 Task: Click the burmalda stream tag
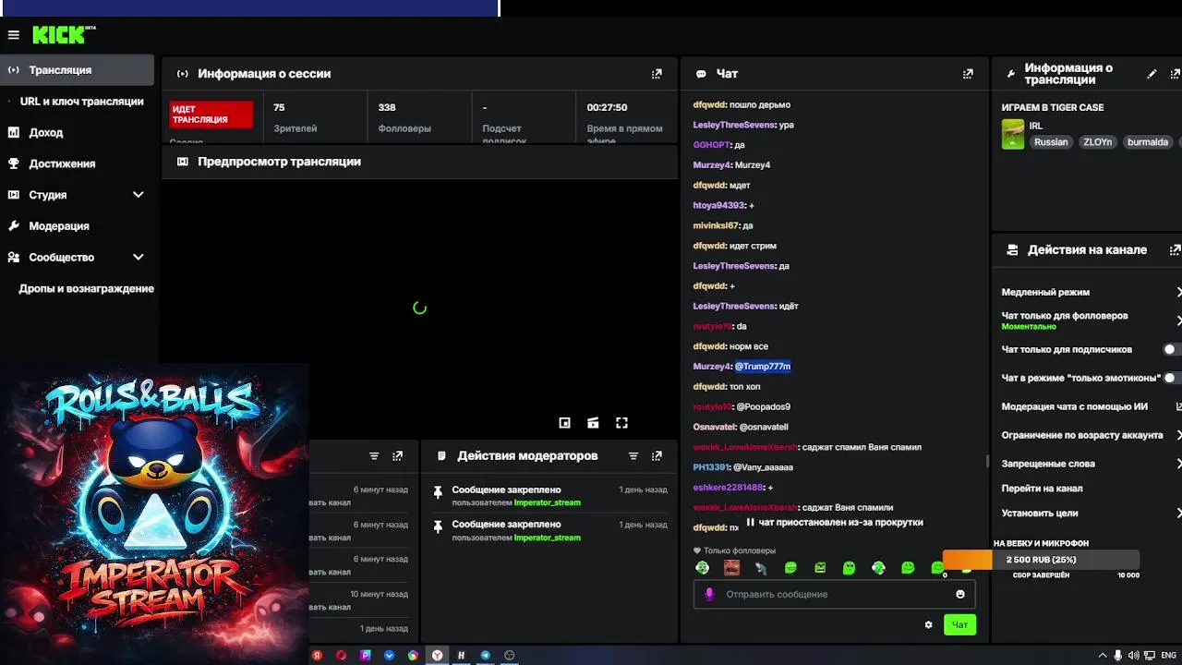point(1148,142)
